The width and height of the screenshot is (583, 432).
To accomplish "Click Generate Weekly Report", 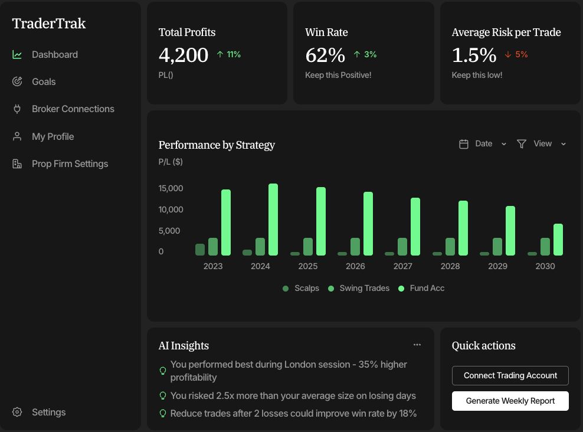I will click(510, 401).
